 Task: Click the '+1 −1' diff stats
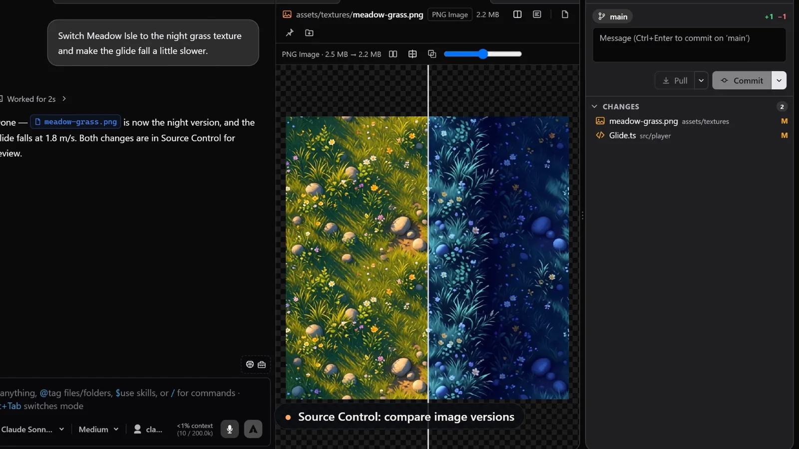click(776, 16)
